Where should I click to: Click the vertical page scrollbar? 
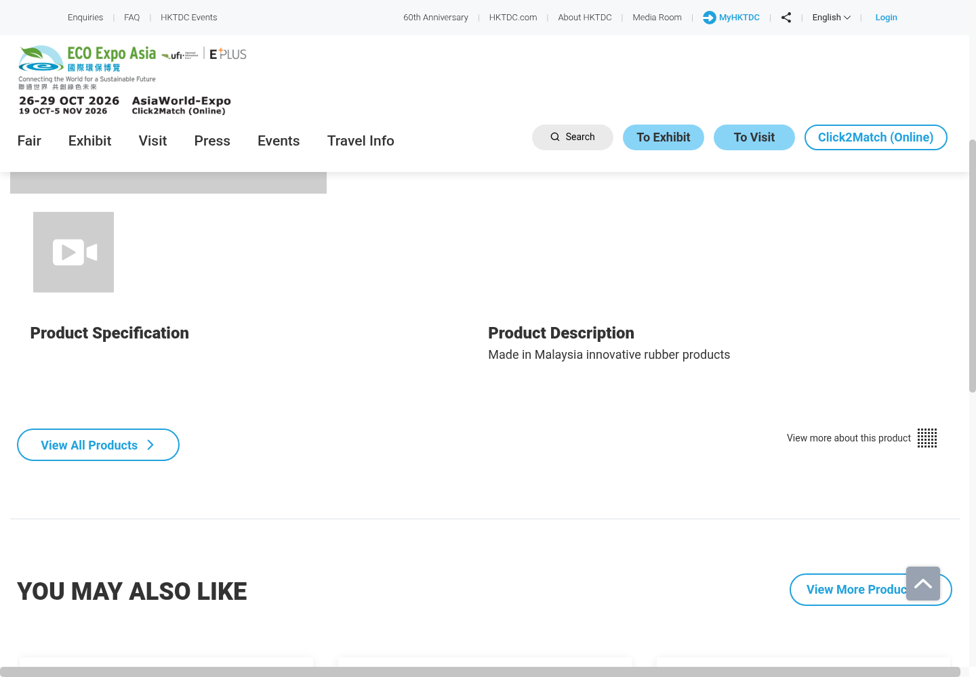973,265
